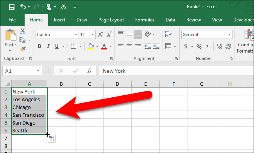
Task: Toggle Wrap Text
Action: coord(168,34)
